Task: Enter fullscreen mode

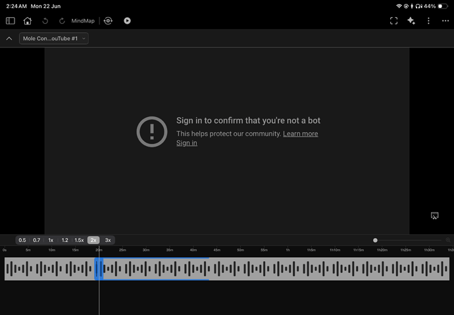Action: pyautogui.click(x=393, y=21)
